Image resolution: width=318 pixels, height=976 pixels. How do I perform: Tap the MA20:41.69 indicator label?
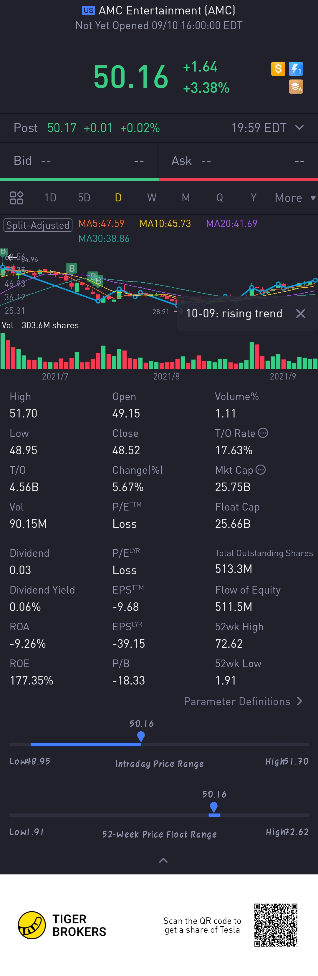pyautogui.click(x=232, y=223)
